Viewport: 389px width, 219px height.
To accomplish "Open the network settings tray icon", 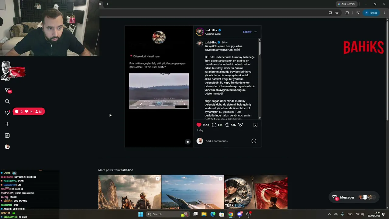I will coord(358,214).
